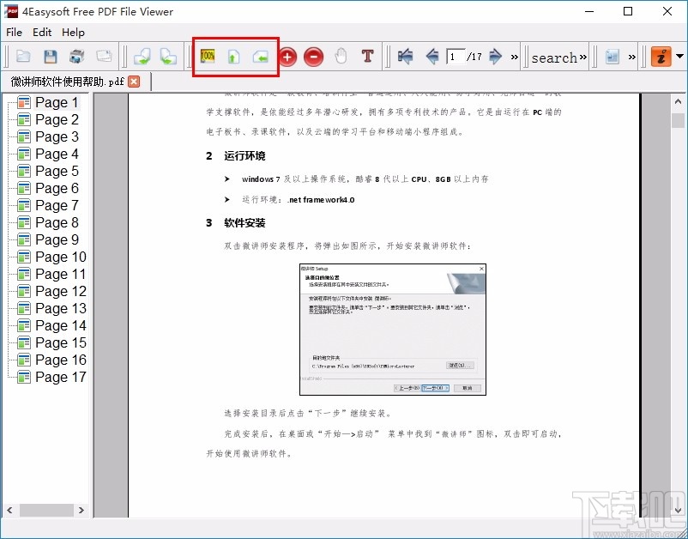
Task: Select the fit page icon
Action: (x=232, y=57)
